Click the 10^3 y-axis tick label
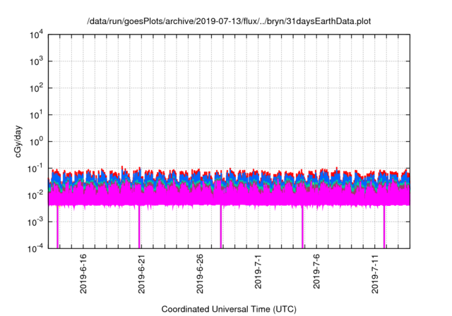Viewport: 452px width, 316px height. point(37,61)
